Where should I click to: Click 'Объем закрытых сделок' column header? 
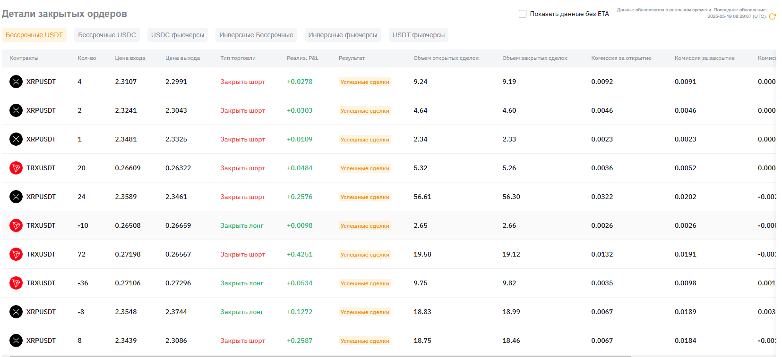point(535,58)
